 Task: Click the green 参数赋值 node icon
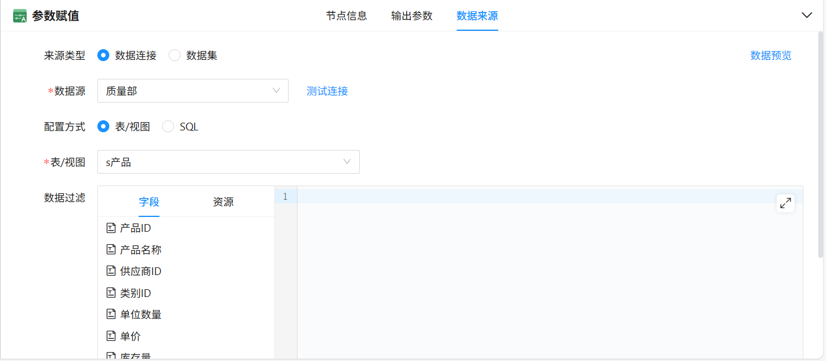tap(18, 14)
